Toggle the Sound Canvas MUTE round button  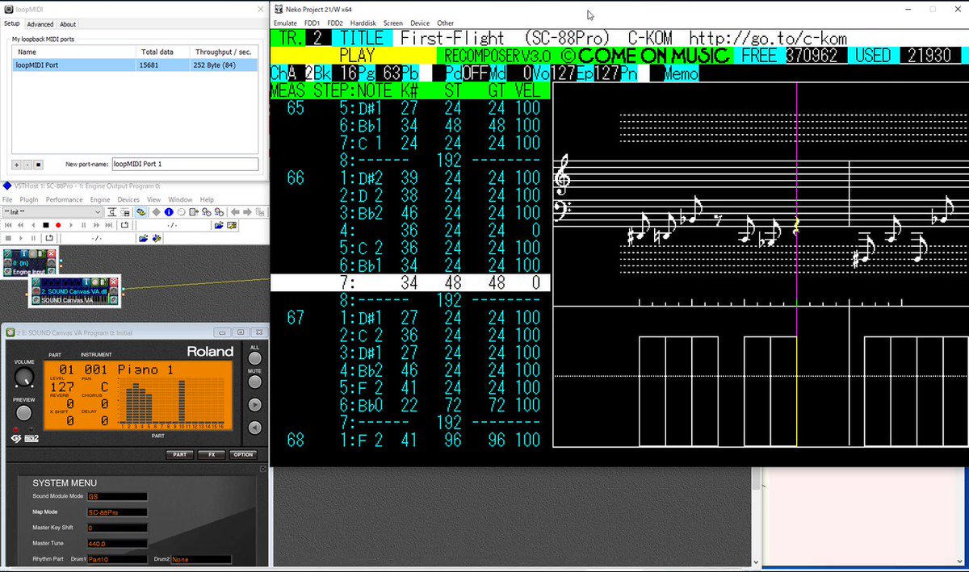(x=255, y=382)
